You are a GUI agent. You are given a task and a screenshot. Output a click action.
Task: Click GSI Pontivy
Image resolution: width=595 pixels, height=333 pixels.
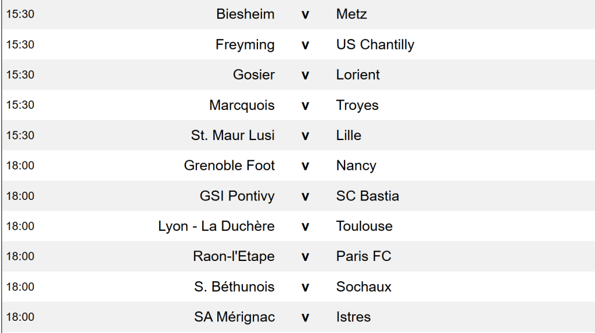[237, 196]
